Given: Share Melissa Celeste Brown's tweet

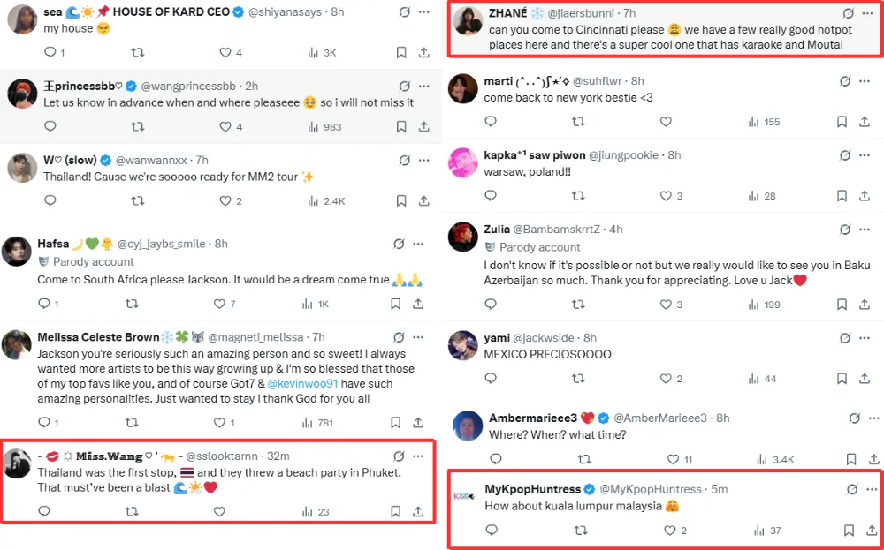Looking at the screenshot, I should pyautogui.click(x=417, y=423).
